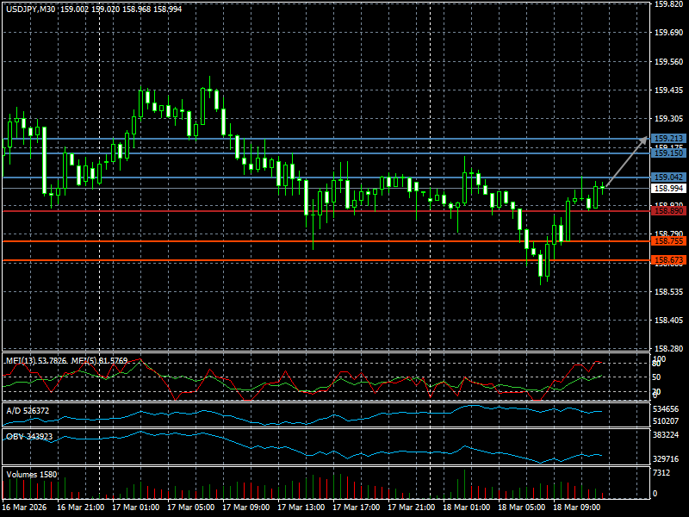Click the 159.042 resistance level tag
The image size is (689, 517).
(x=668, y=178)
